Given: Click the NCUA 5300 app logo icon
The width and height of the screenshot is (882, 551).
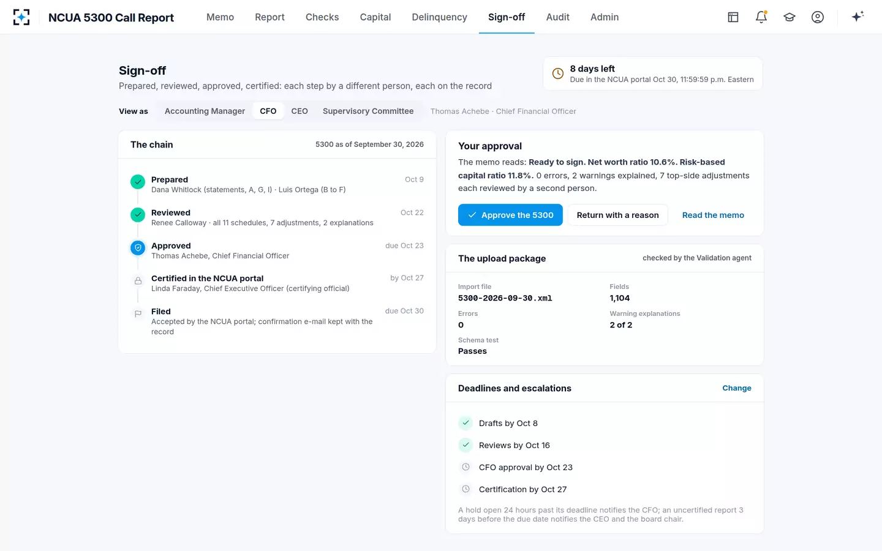Looking at the screenshot, I should point(21,17).
